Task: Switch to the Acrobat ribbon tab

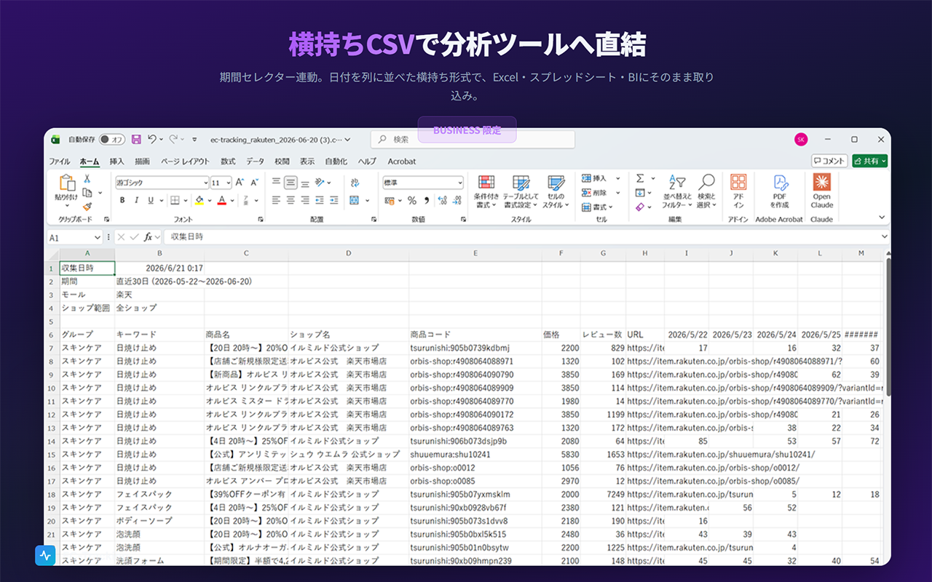Action: pos(402,162)
